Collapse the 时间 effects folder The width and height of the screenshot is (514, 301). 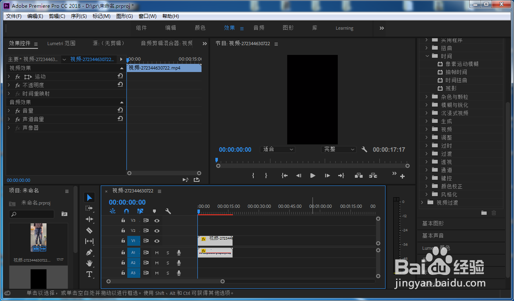coord(427,56)
